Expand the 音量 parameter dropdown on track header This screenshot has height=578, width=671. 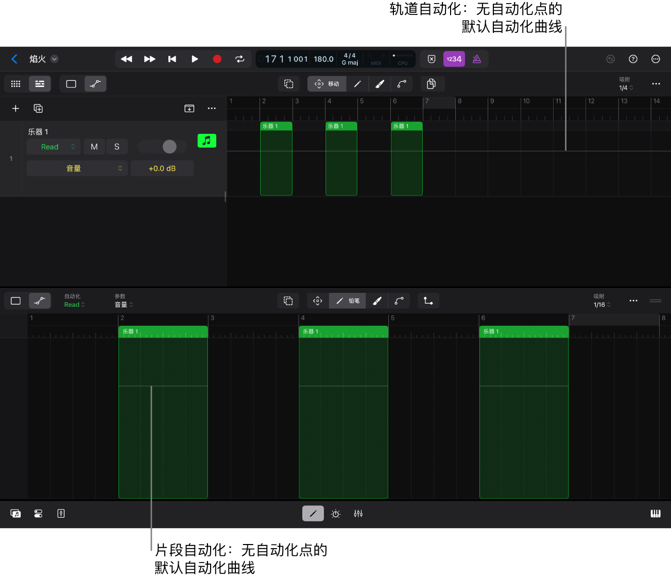(77, 168)
